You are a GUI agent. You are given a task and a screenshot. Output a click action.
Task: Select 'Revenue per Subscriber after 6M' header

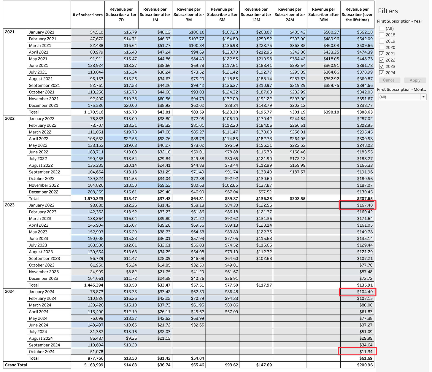pyautogui.click(x=223, y=15)
